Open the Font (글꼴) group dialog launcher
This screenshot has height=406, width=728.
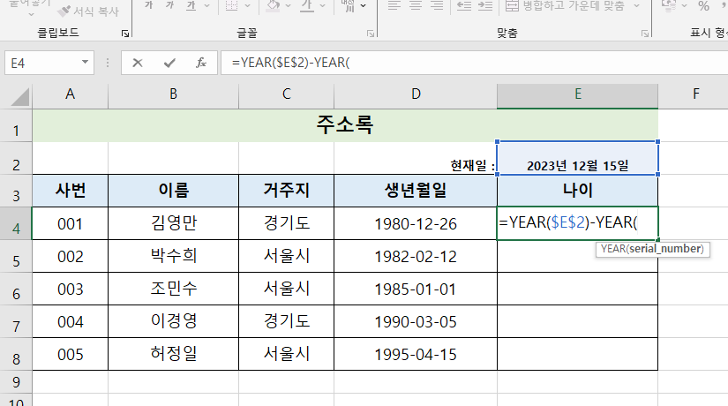point(371,34)
